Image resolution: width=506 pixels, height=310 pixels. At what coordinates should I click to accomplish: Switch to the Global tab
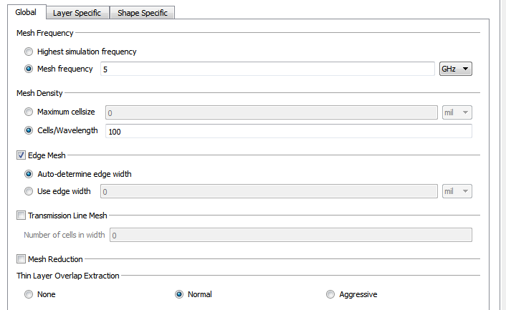26,13
